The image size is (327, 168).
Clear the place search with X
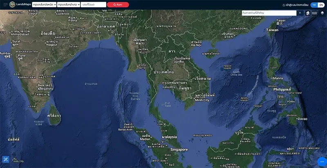coord(300,13)
